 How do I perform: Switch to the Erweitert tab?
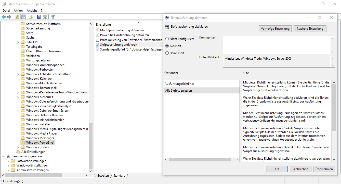pyautogui.click(x=103, y=176)
